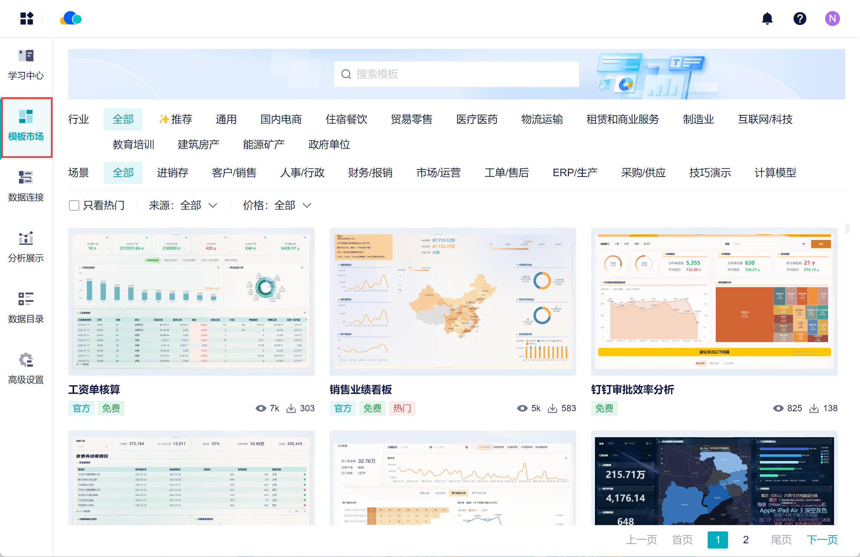
Task: Click the 搜索模板 search field
Action: pyautogui.click(x=457, y=74)
